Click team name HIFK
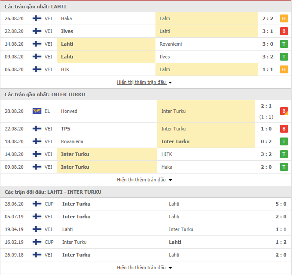Screen dimensions: 292x275 [166, 154]
